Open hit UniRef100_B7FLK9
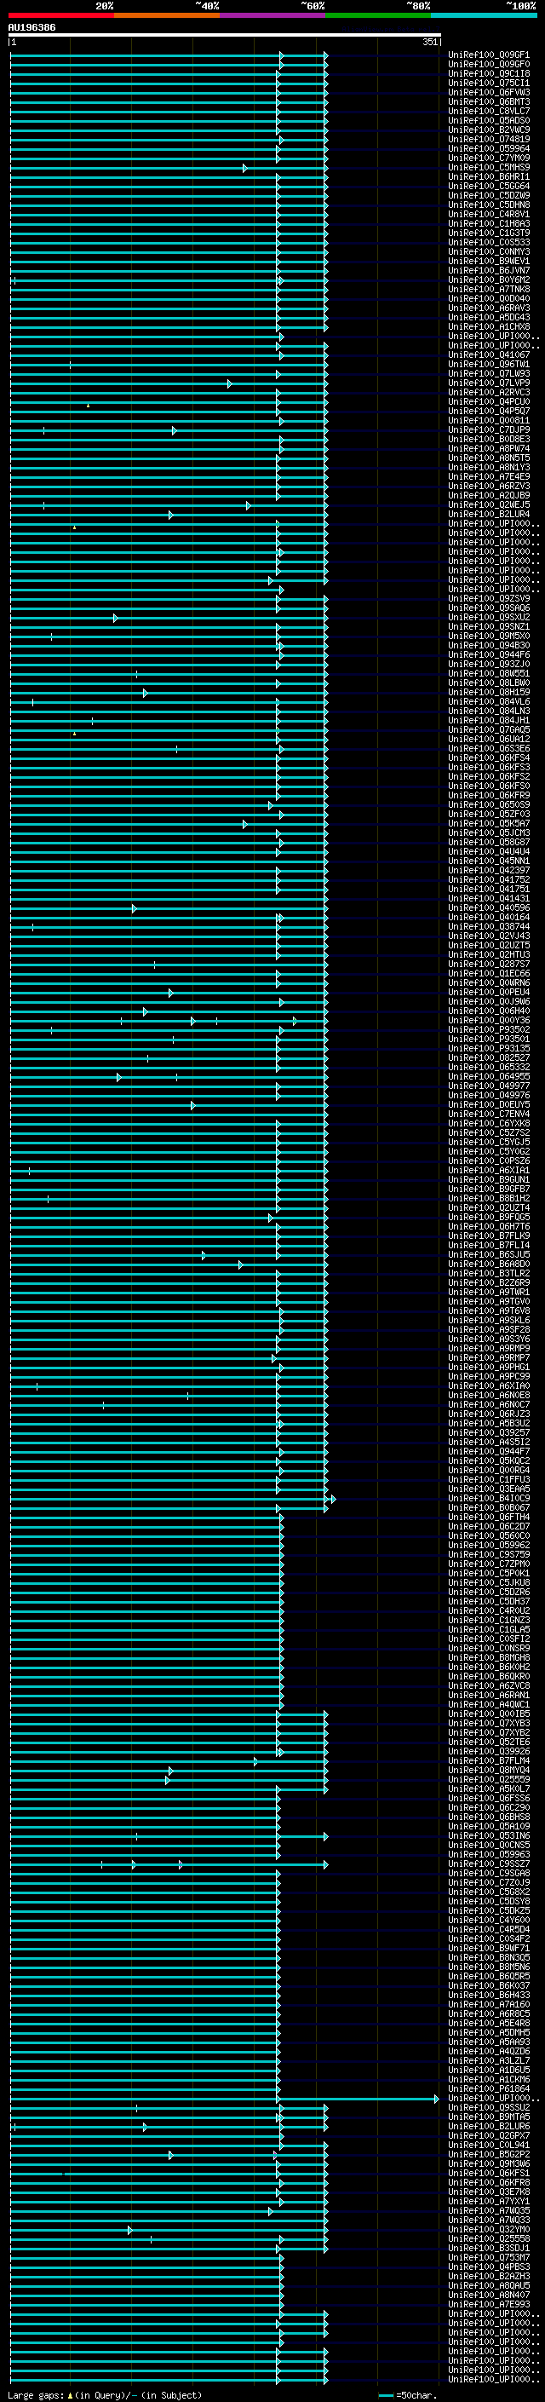 pos(489,1236)
